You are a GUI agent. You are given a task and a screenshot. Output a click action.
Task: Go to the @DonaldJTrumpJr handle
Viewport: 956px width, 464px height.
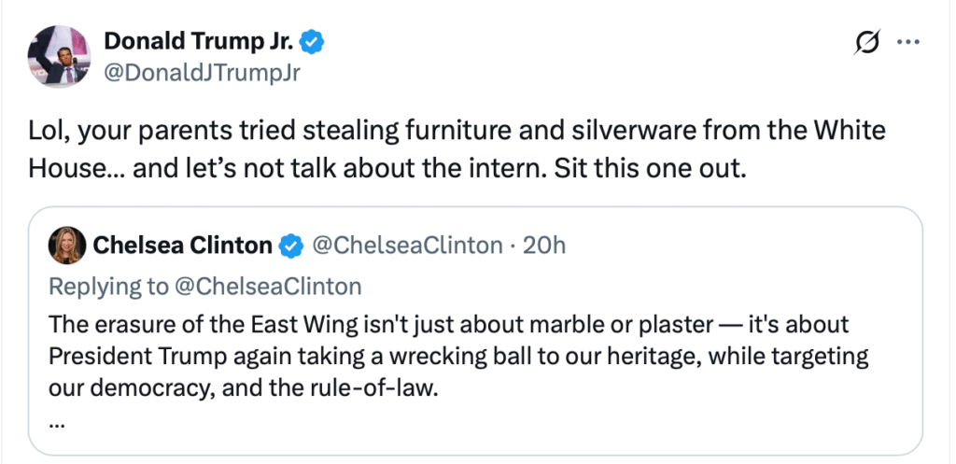tap(201, 74)
